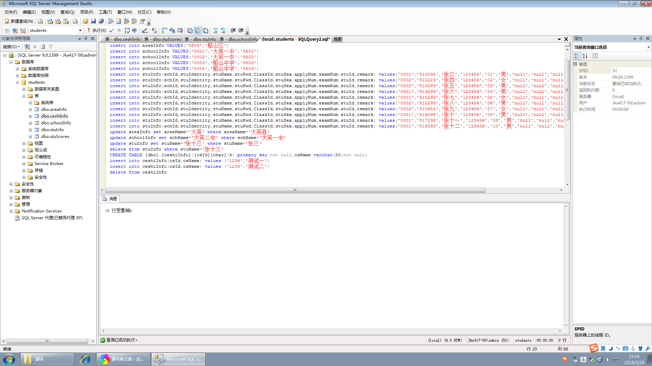Collapse the Status (状态) properties group
The height and width of the screenshot is (366, 652).
[x=575, y=64]
